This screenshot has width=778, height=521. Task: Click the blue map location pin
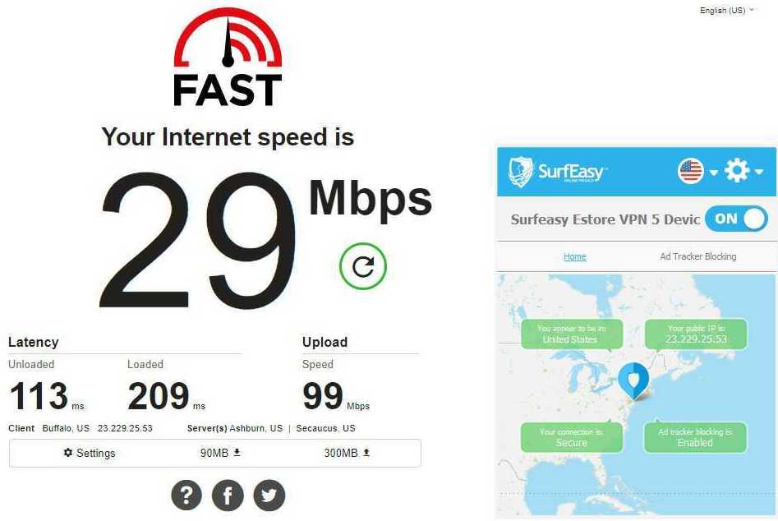(x=633, y=380)
